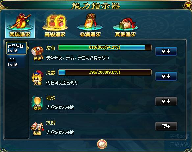Screen dimensions: 192x152
Task: Select the 必满追求 tab
Action: (x=90, y=25)
